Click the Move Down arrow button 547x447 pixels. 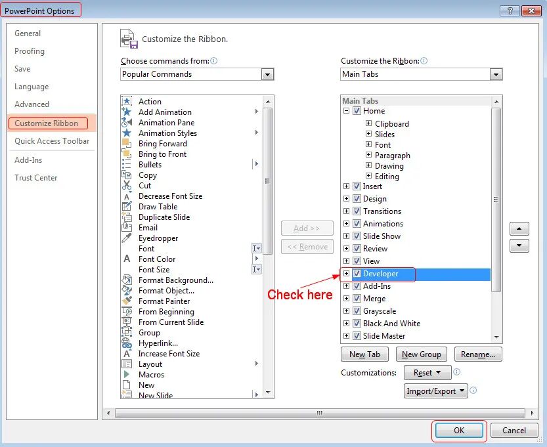coord(519,245)
